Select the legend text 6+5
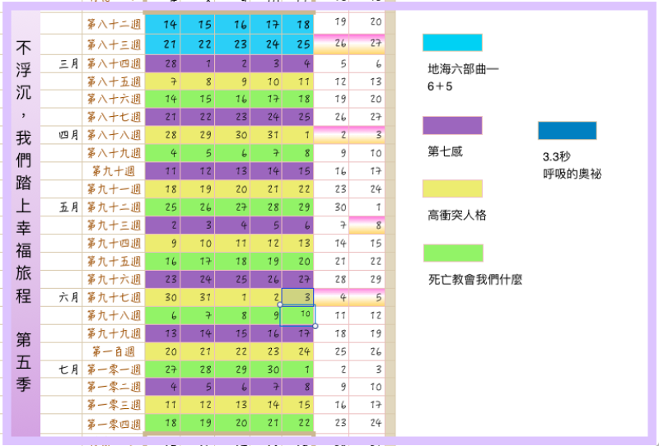The image size is (659, 446). tap(440, 86)
